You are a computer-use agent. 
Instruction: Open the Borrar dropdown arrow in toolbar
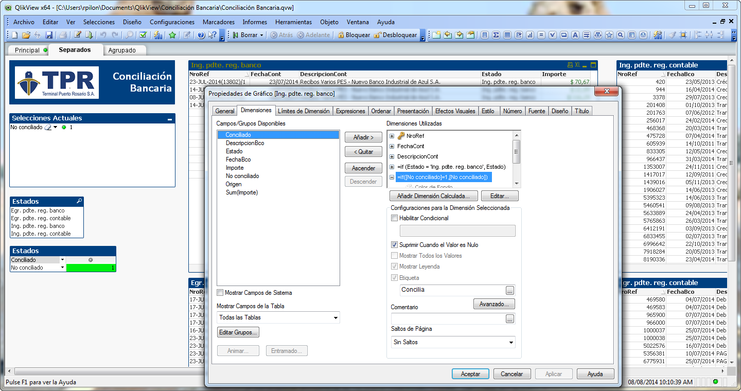click(261, 35)
